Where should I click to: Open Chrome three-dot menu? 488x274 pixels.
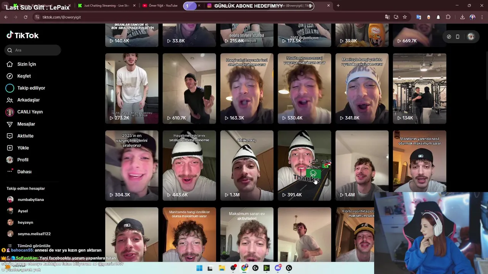click(x=482, y=17)
